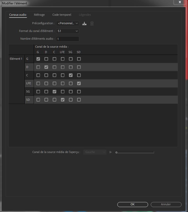Check SD row, SD source checkbox
This screenshot has height=212, width=188.
pyautogui.click(x=79, y=100)
